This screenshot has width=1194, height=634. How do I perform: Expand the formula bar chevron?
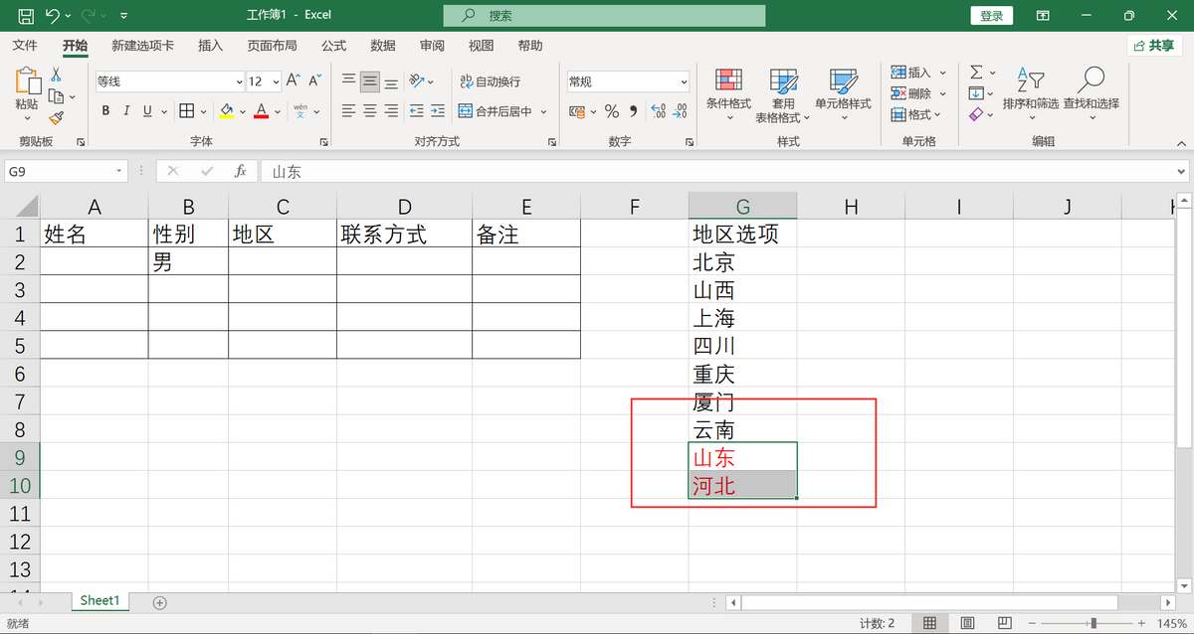[x=1180, y=171]
